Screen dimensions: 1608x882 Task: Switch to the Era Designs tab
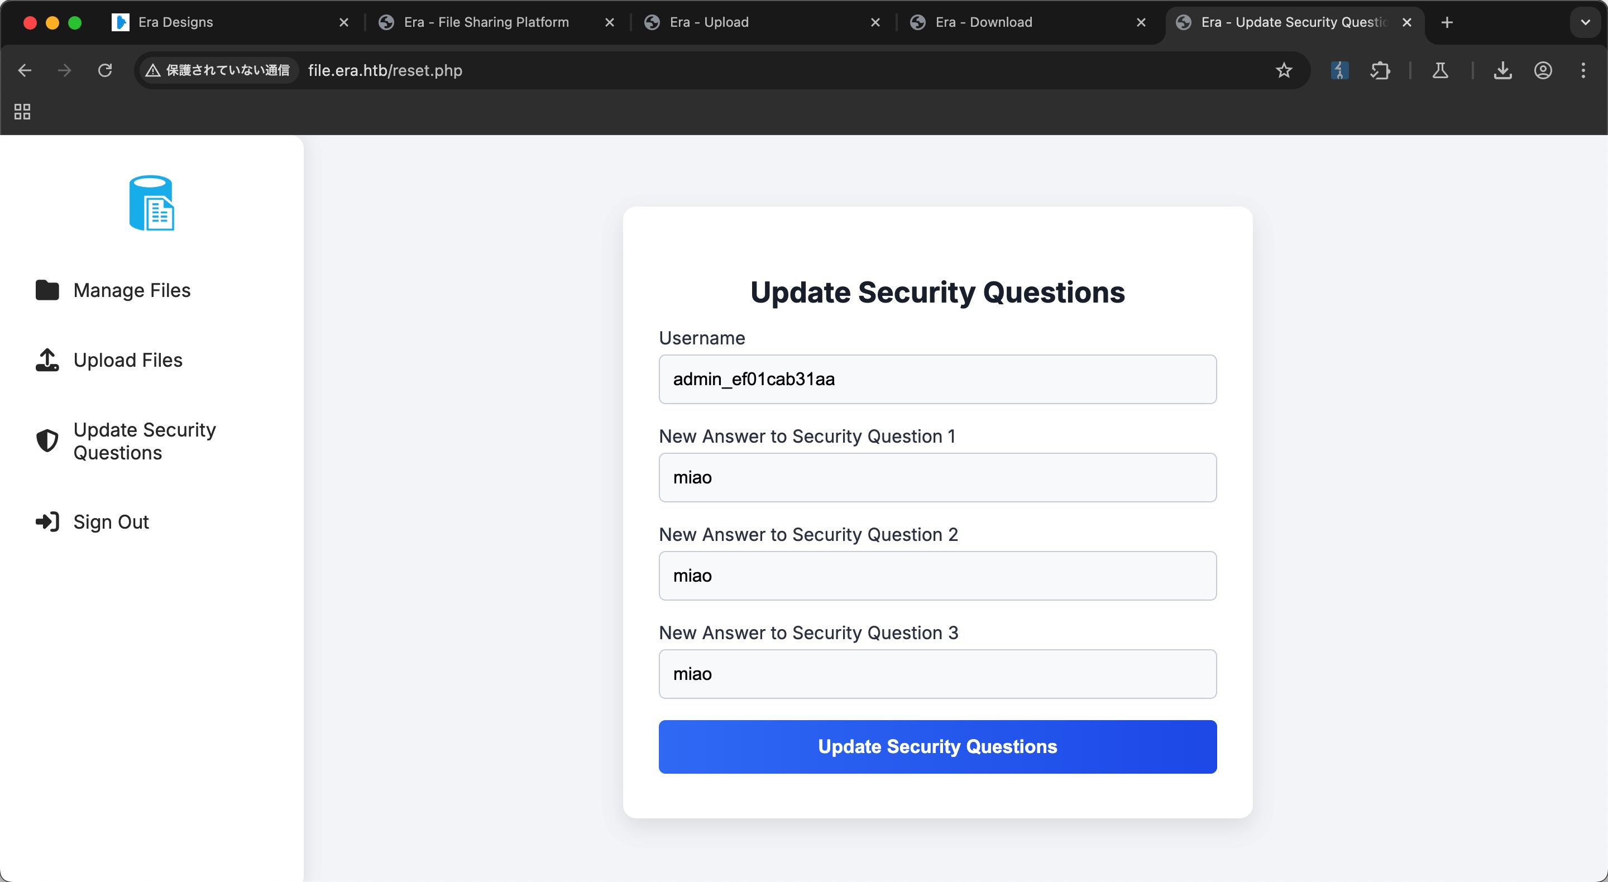click(x=175, y=22)
